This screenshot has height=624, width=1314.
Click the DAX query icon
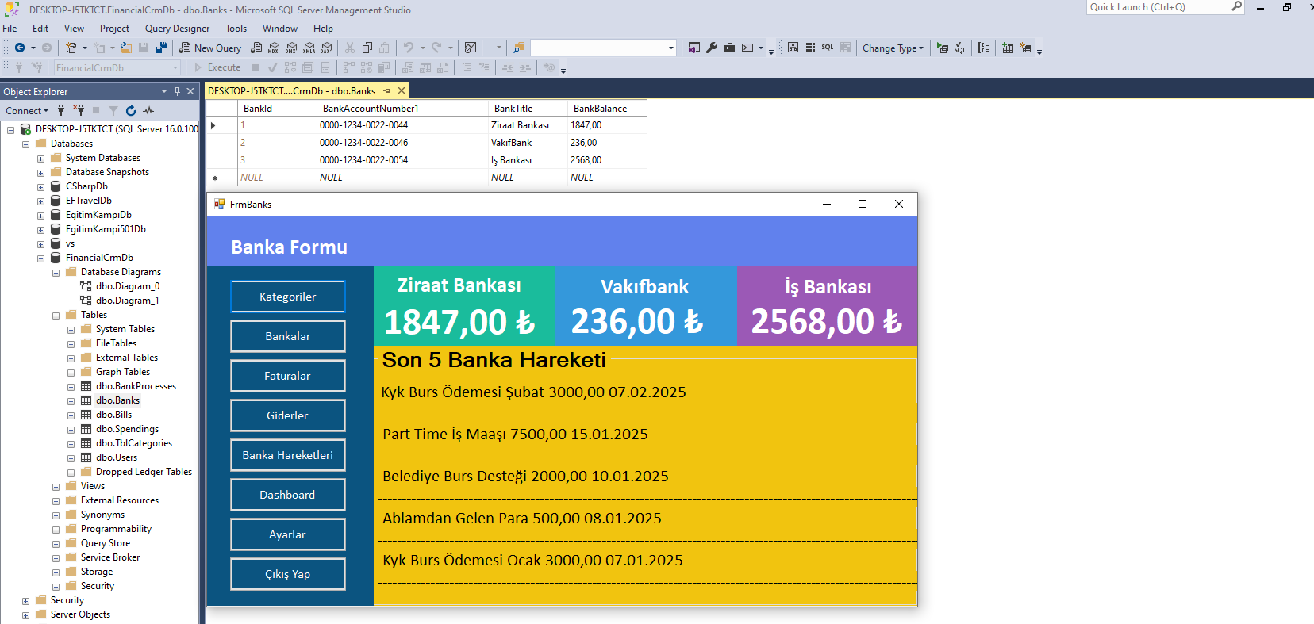tap(326, 48)
